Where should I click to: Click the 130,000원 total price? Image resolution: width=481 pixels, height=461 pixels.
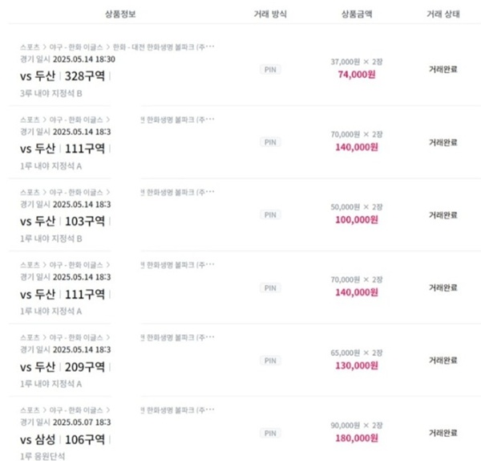[357, 365]
